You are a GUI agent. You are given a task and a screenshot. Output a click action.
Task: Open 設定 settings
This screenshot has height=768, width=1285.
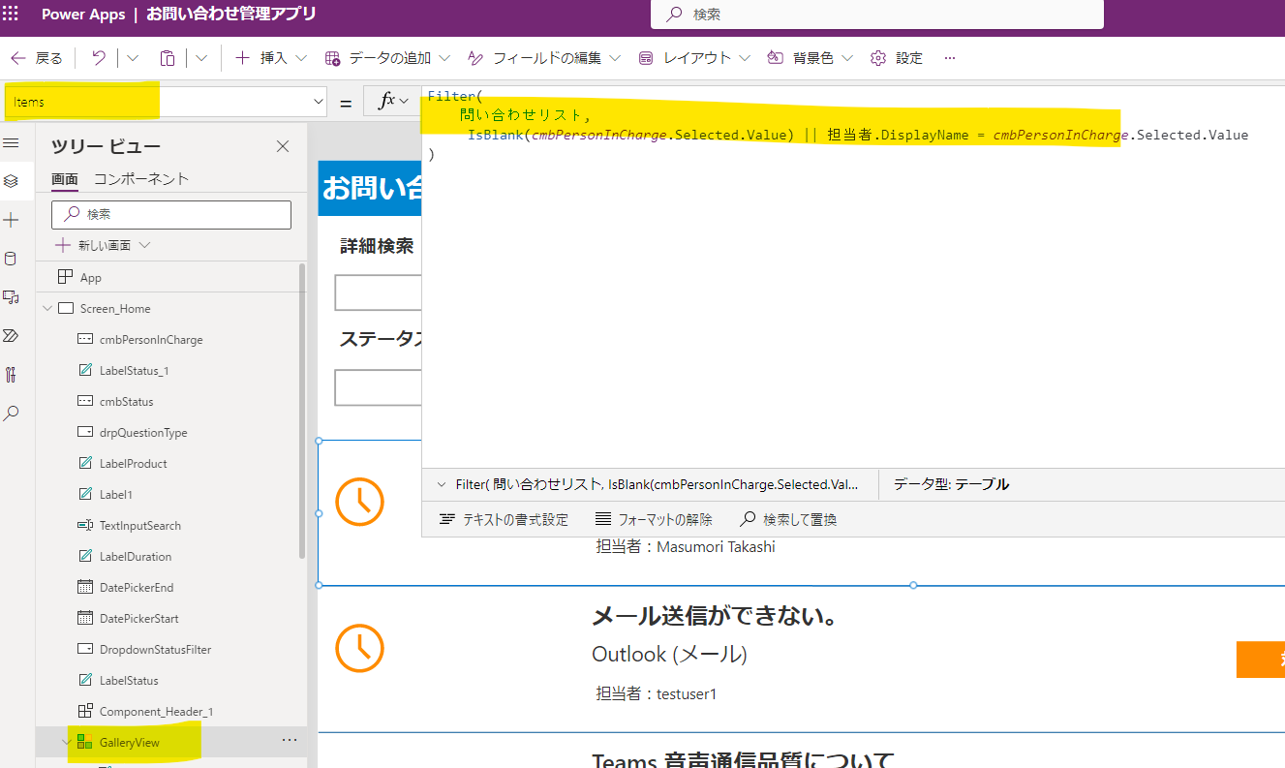point(897,58)
